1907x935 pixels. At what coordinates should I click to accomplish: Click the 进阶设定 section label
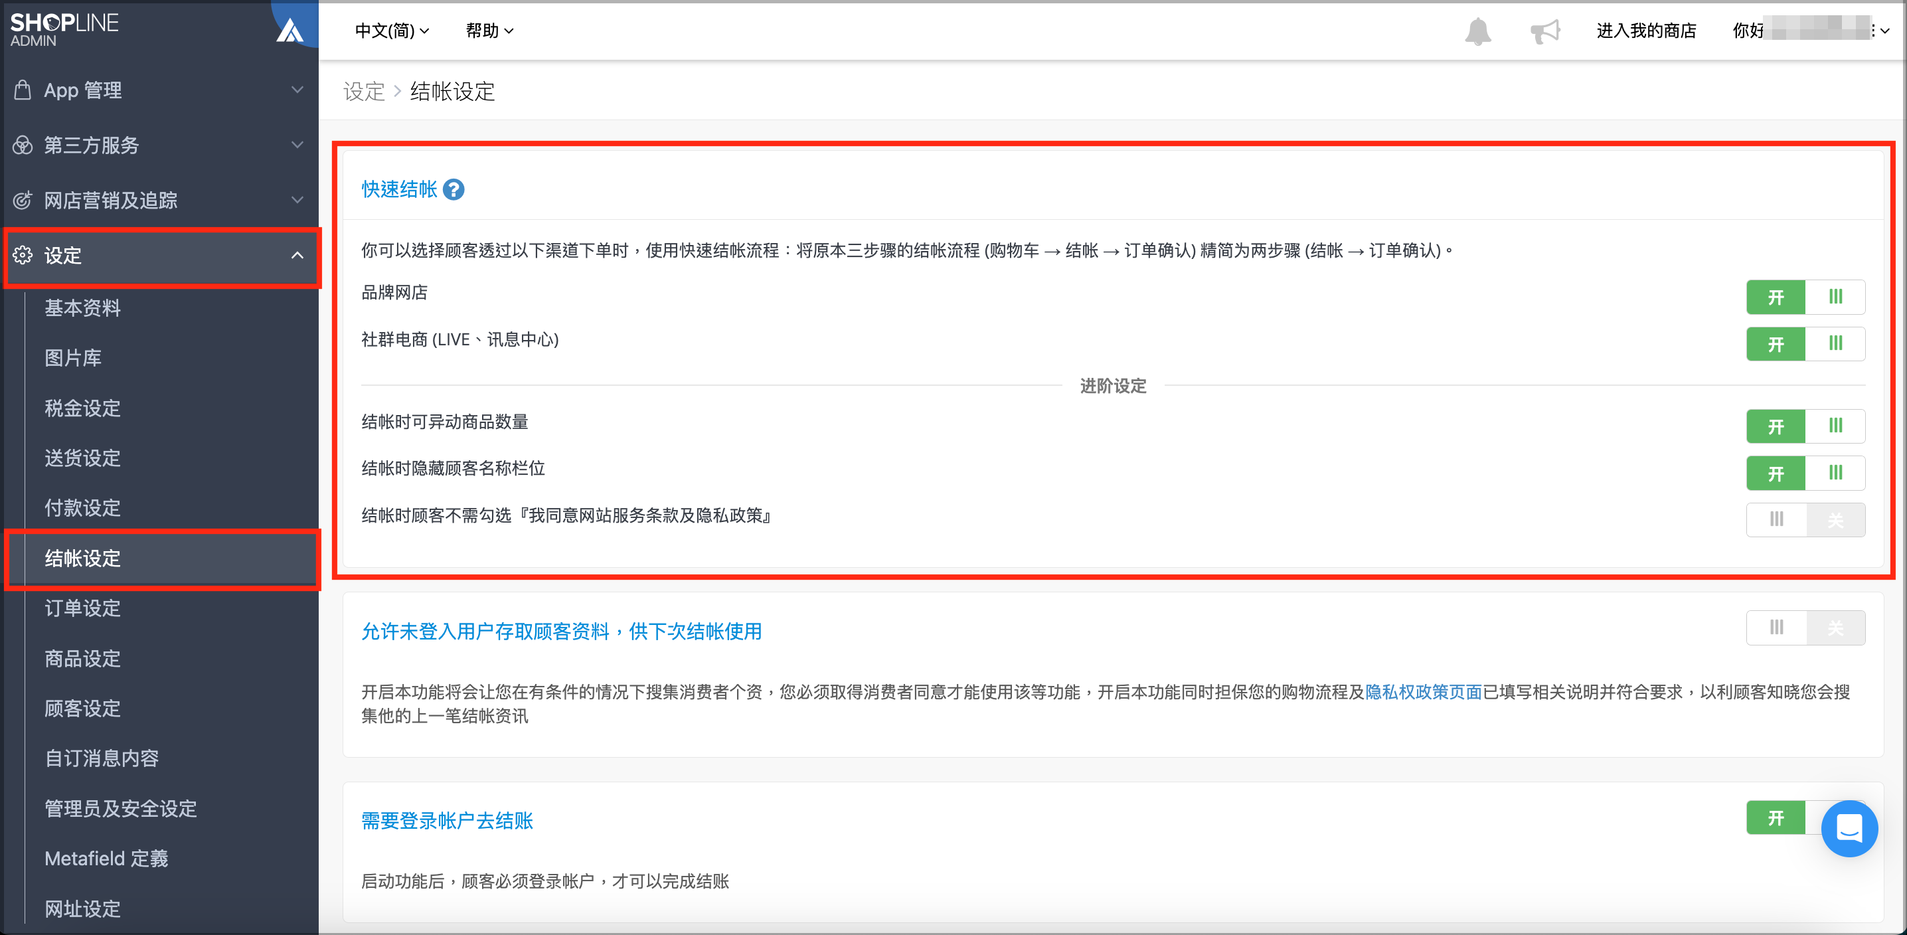pyautogui.click(x=1113, y=386)
